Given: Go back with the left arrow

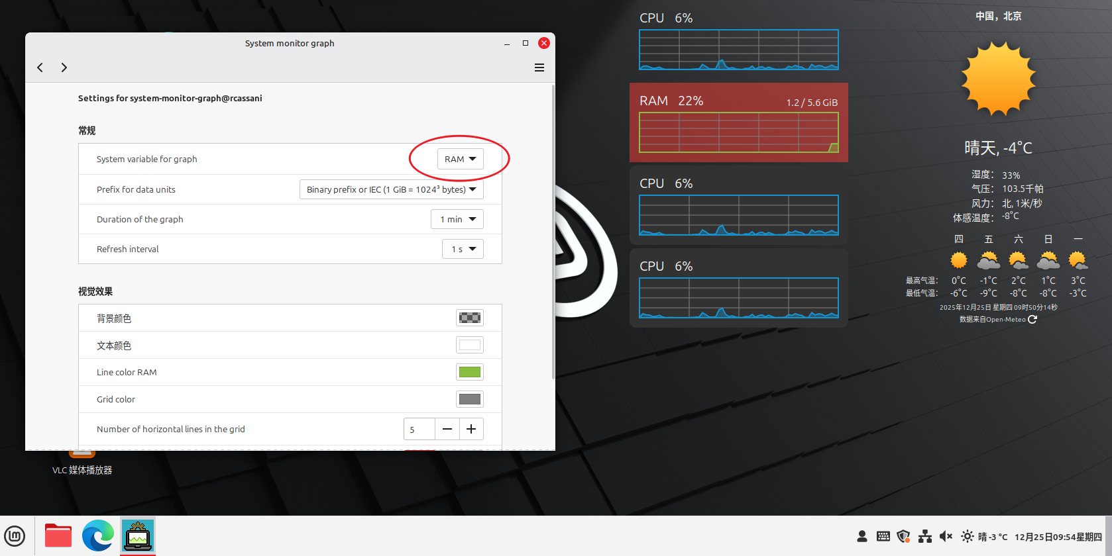Looking at the screenshot, I should click(40, 68).
